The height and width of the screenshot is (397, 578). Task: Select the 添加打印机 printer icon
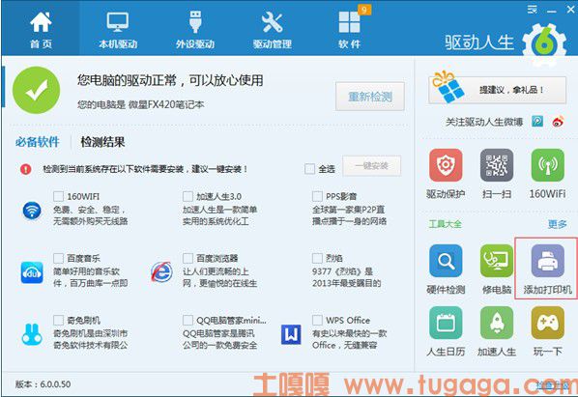point(547,261)
